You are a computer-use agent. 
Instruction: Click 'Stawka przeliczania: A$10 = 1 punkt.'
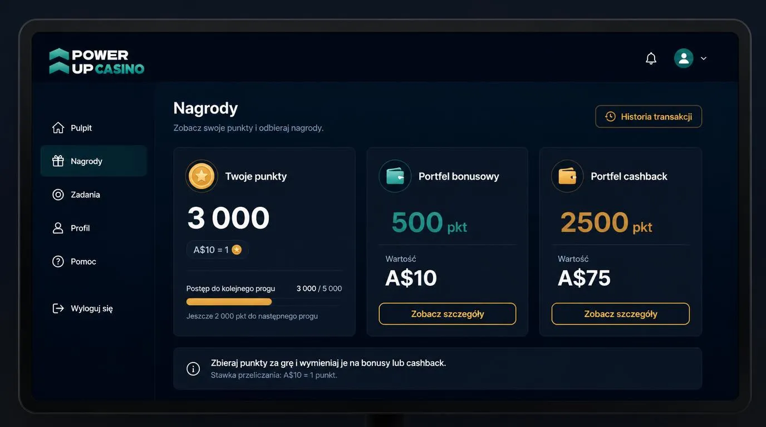[274, 375]
